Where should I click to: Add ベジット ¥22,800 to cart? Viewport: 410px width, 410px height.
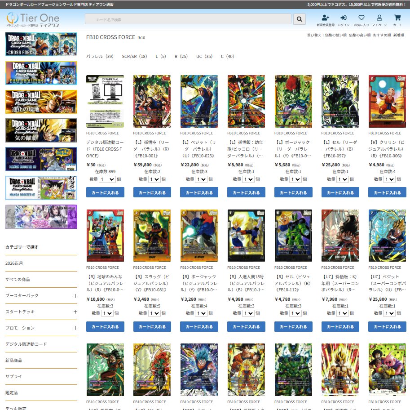coord(199,192)
